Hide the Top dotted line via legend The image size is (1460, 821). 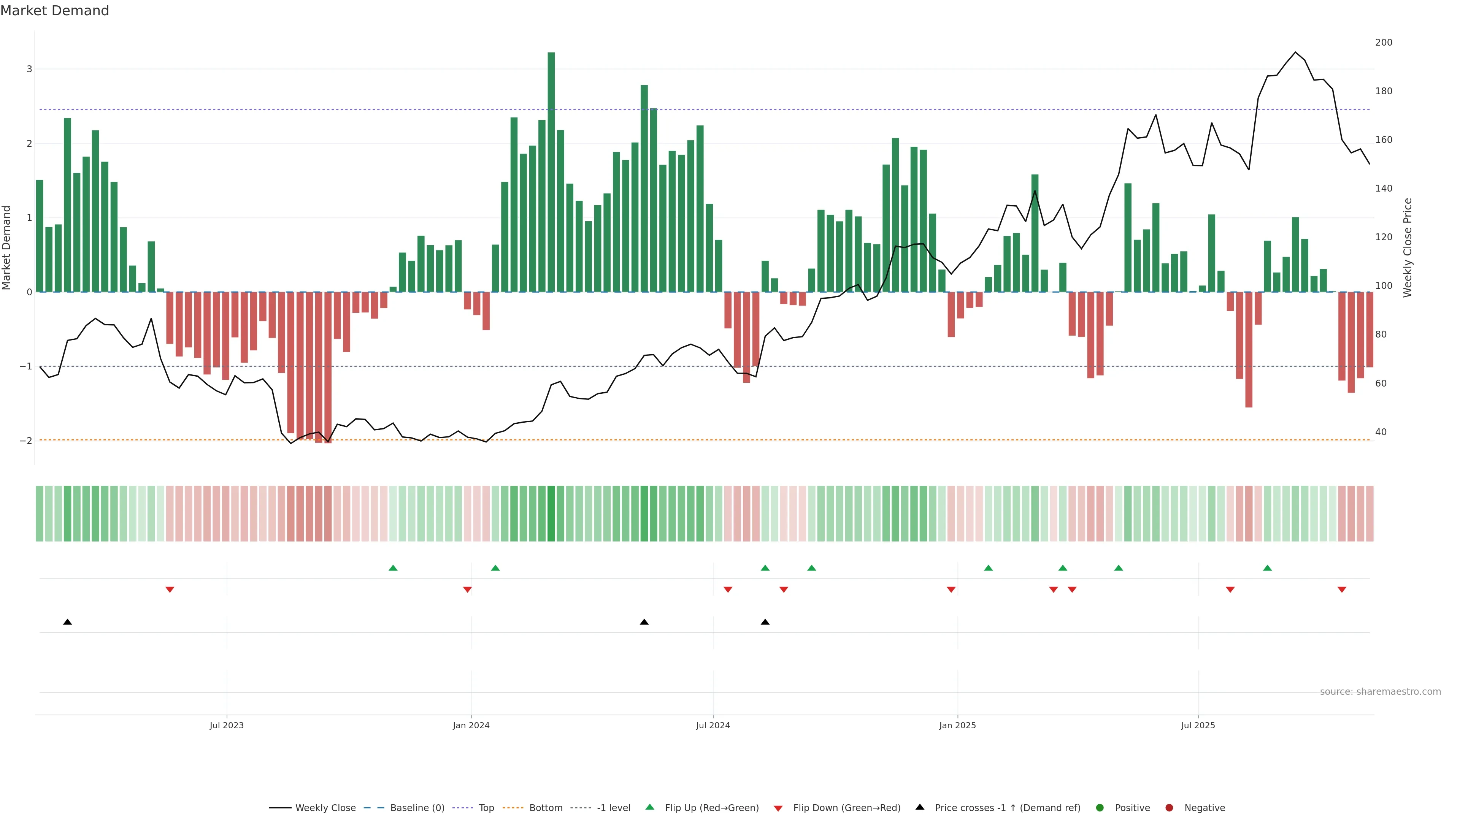(x=486, y=808)
